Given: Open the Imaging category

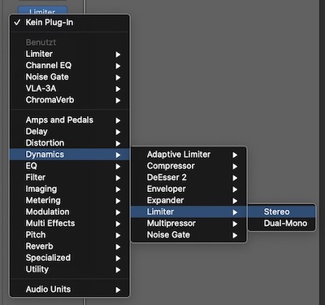Looking at the screenshot, I should click(x=70, y=189).
